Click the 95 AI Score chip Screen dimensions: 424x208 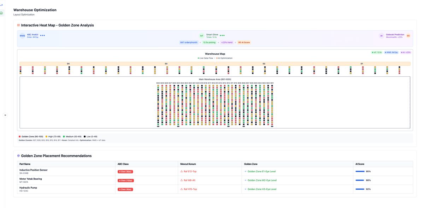[x=244, y=42]
